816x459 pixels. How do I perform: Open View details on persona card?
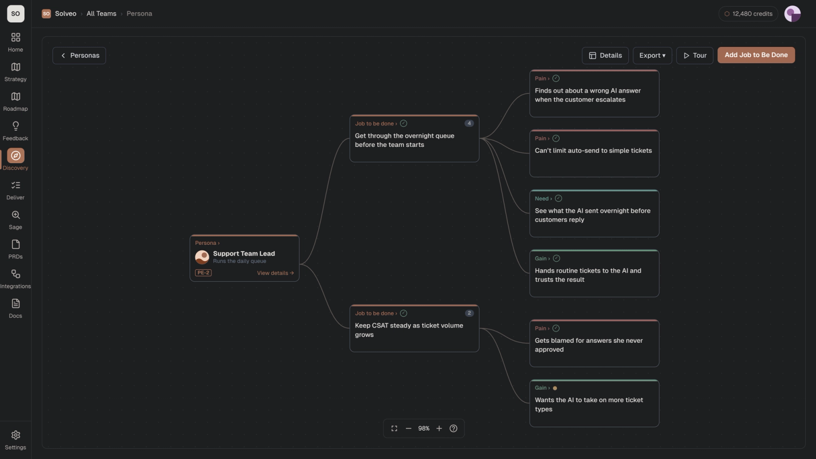pyautogui.click(x=275, y=273)
